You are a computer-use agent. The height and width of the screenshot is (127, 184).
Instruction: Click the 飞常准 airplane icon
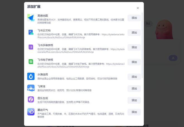pos(31,88)
